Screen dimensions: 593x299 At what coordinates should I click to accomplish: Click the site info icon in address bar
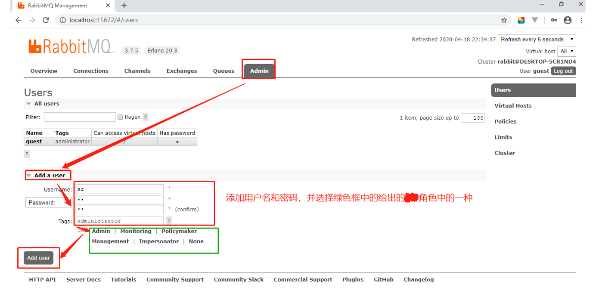point(63,20)
